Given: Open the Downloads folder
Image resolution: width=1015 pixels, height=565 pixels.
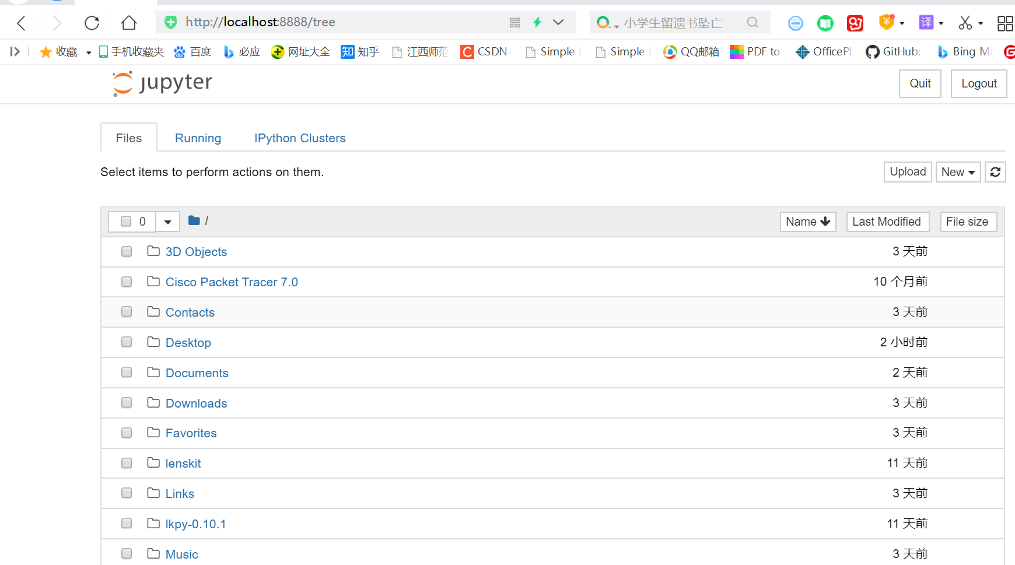Looking at the screenshot, I should 196,403.
